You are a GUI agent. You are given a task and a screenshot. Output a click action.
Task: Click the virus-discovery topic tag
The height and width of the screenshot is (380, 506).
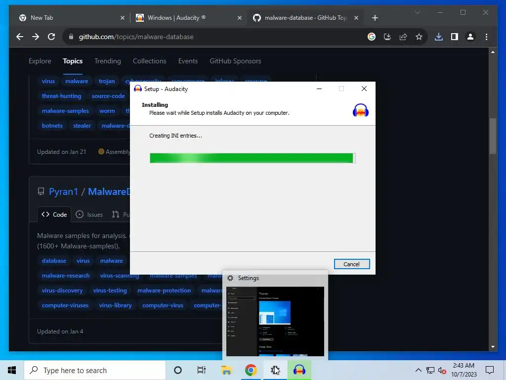point(62,290)
